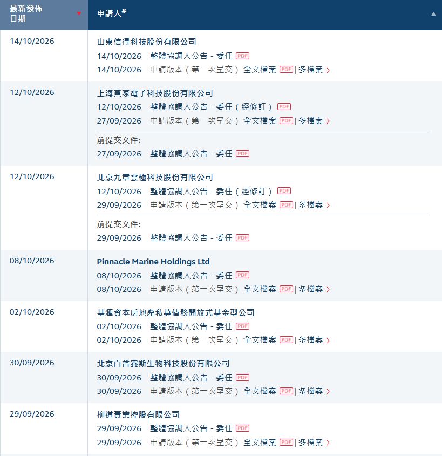Open 全文檔案 PDF icon for 基滙資本房地產

(x=286, y=340)
